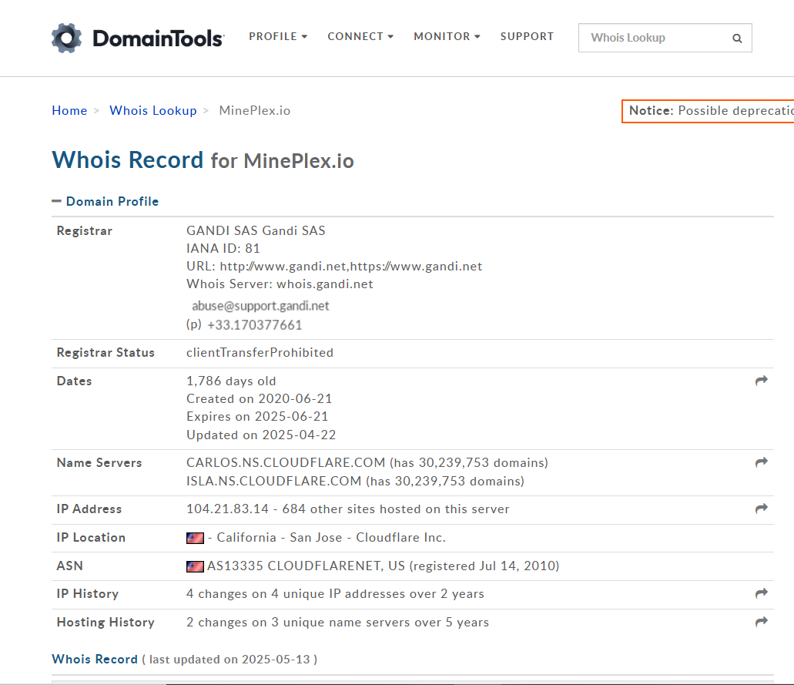Viewport: 794px width, 685px height.
Task: Click 4 changes on 4 unique IP addresses text
Action: pyautogui.click(x=335, y=594)
